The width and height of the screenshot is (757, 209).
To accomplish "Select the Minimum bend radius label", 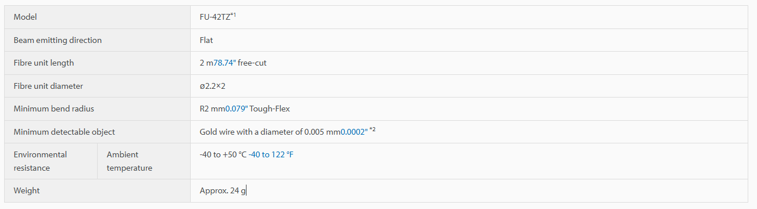I will click(53, 109).
